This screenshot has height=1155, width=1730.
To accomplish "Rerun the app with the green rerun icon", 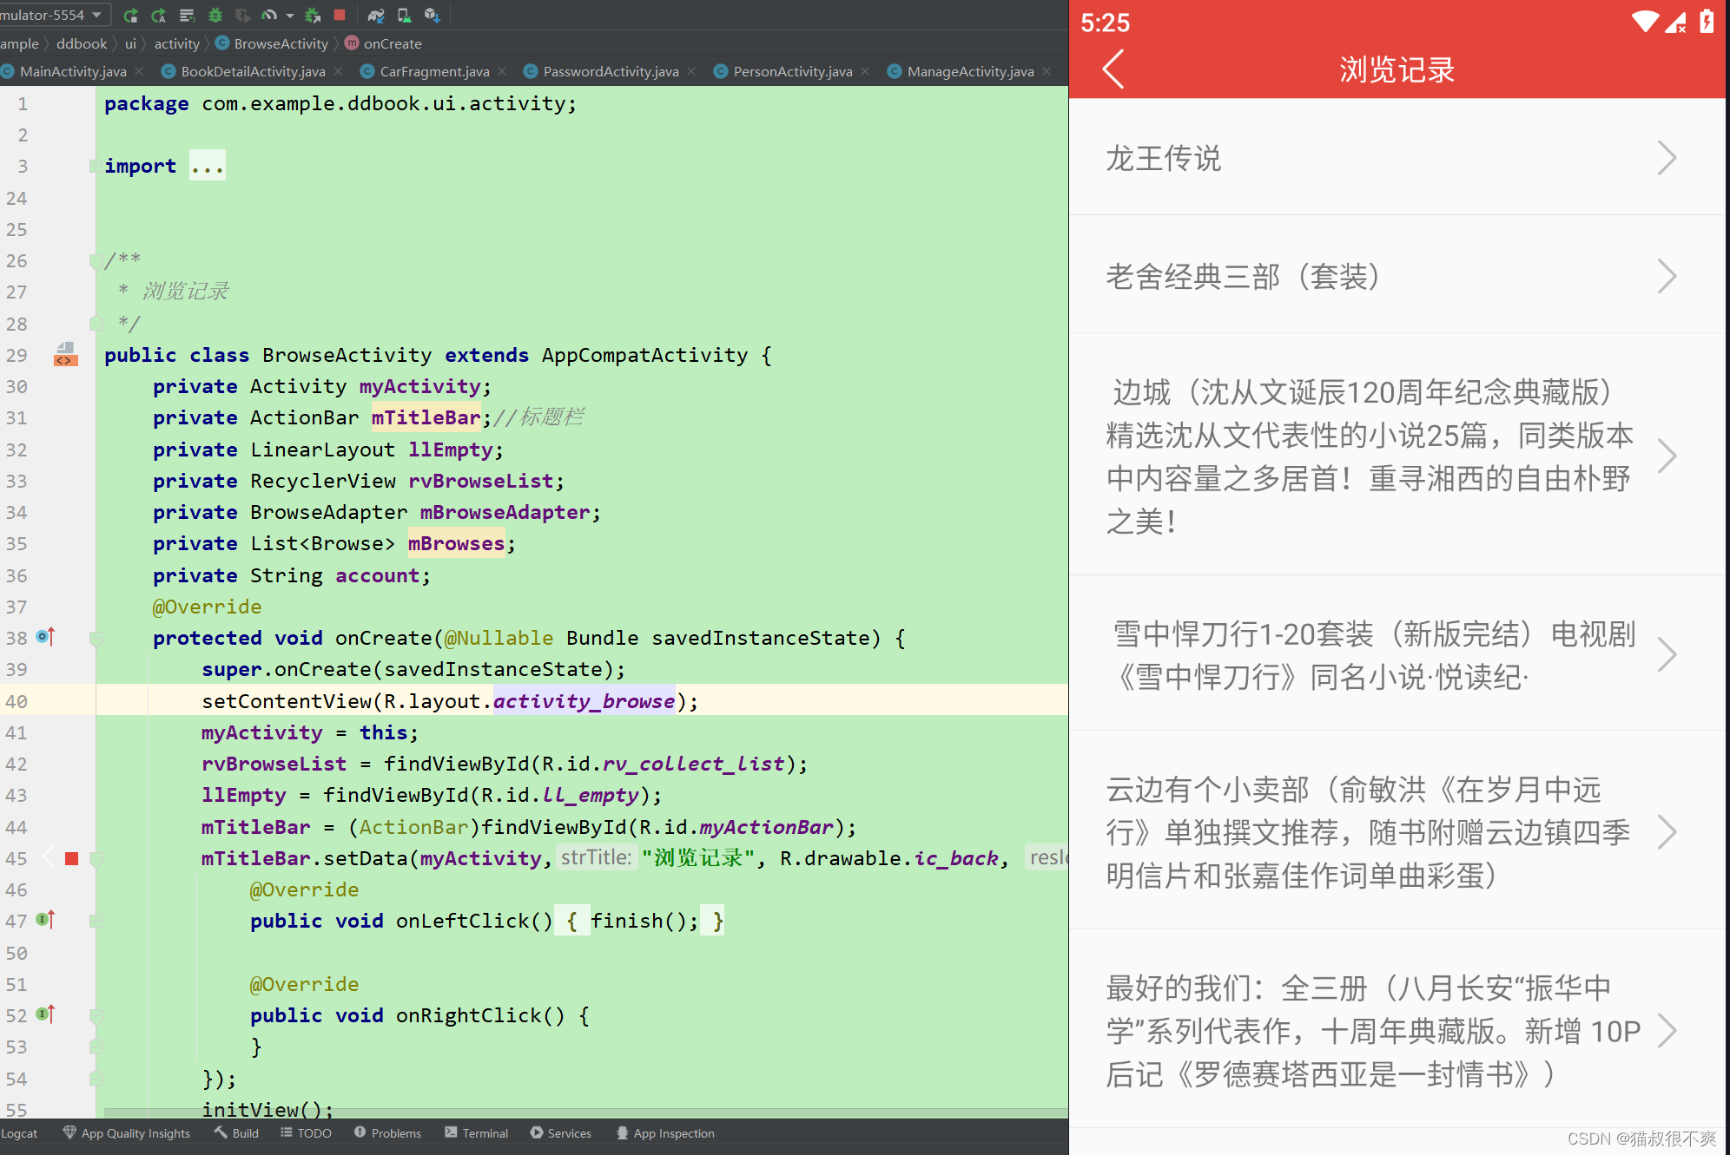I will (130, 15).
